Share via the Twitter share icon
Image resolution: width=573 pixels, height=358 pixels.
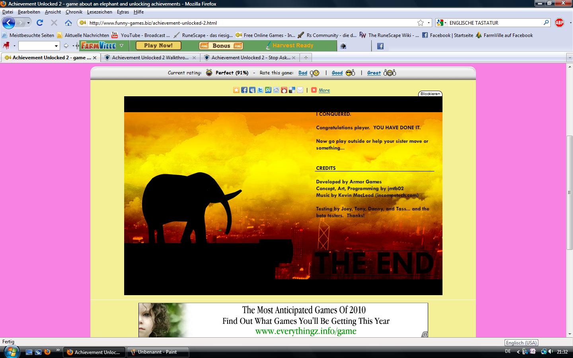(x=260, y=90)
